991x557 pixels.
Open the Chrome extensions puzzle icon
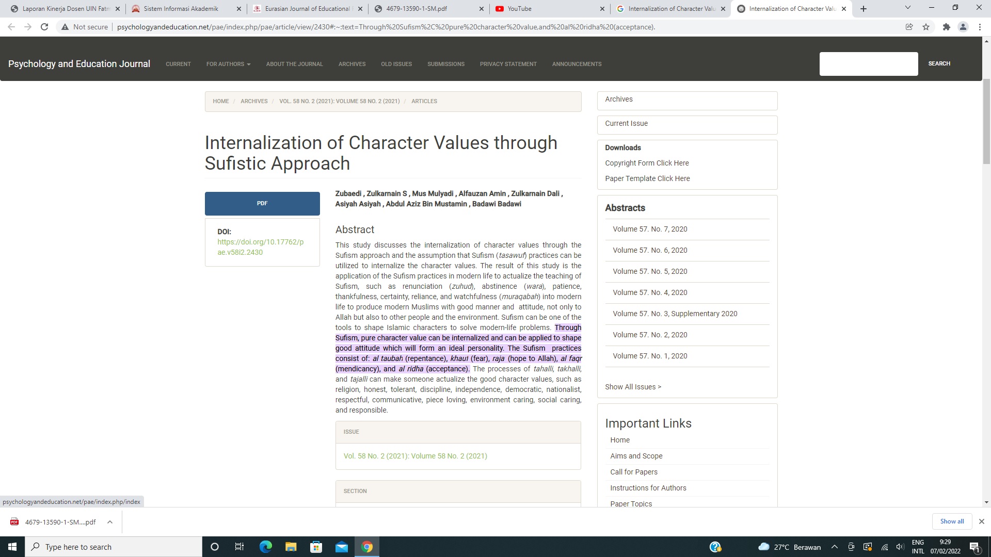[946, 27]
